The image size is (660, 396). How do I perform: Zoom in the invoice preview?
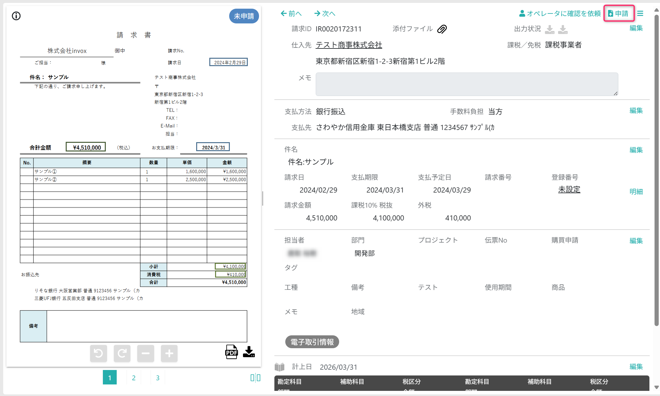click(169, 353)
